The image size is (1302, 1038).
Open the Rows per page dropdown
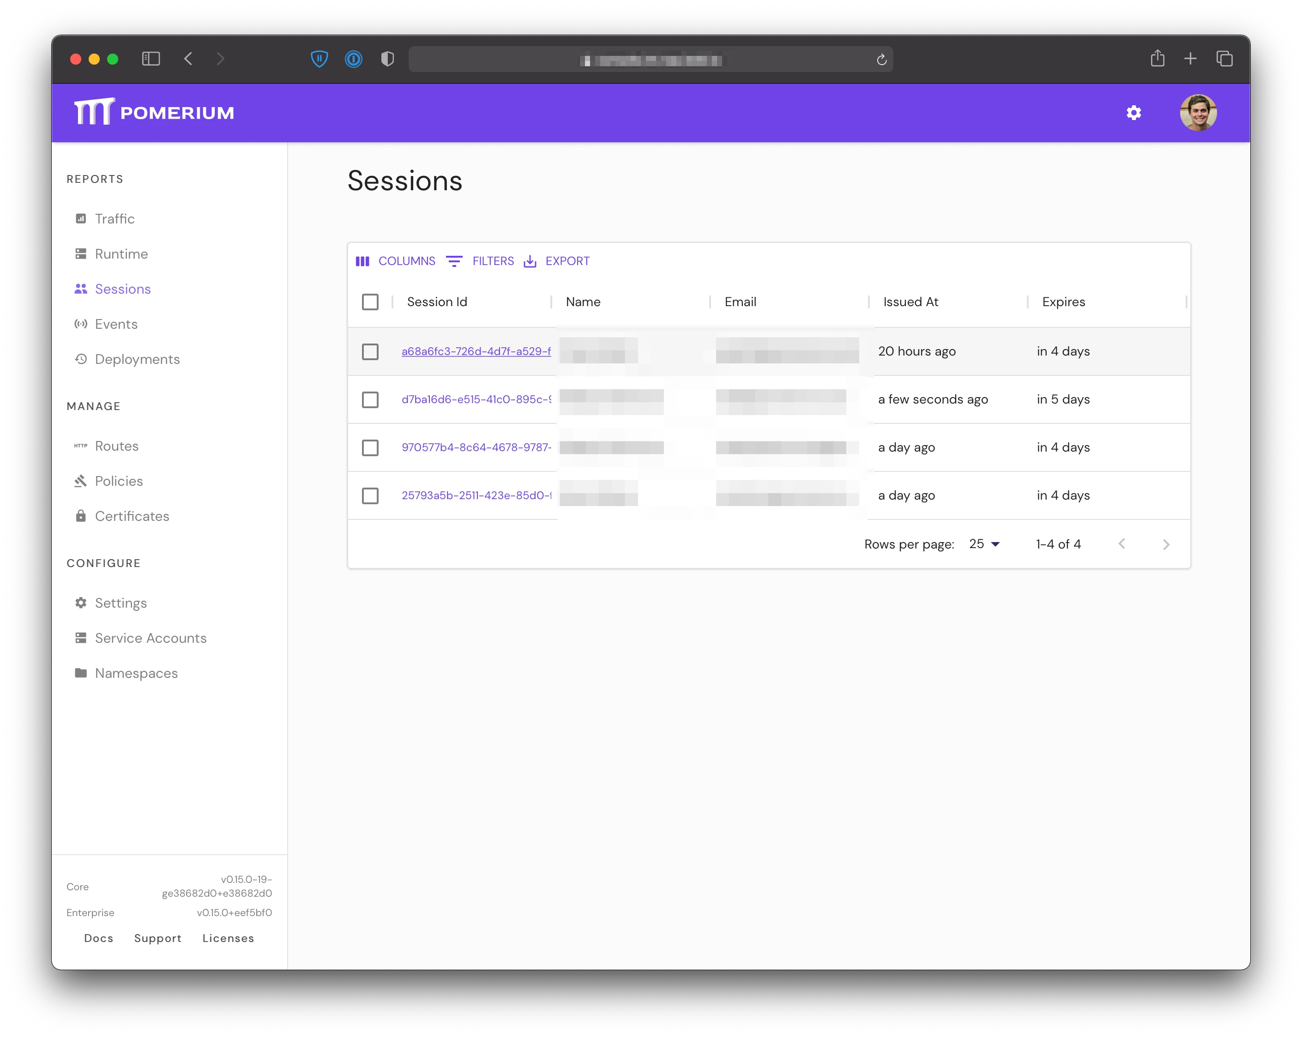click(985, 544)
